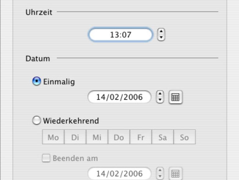Increase the Uhrzeit time with up arrow

(161, 31)
